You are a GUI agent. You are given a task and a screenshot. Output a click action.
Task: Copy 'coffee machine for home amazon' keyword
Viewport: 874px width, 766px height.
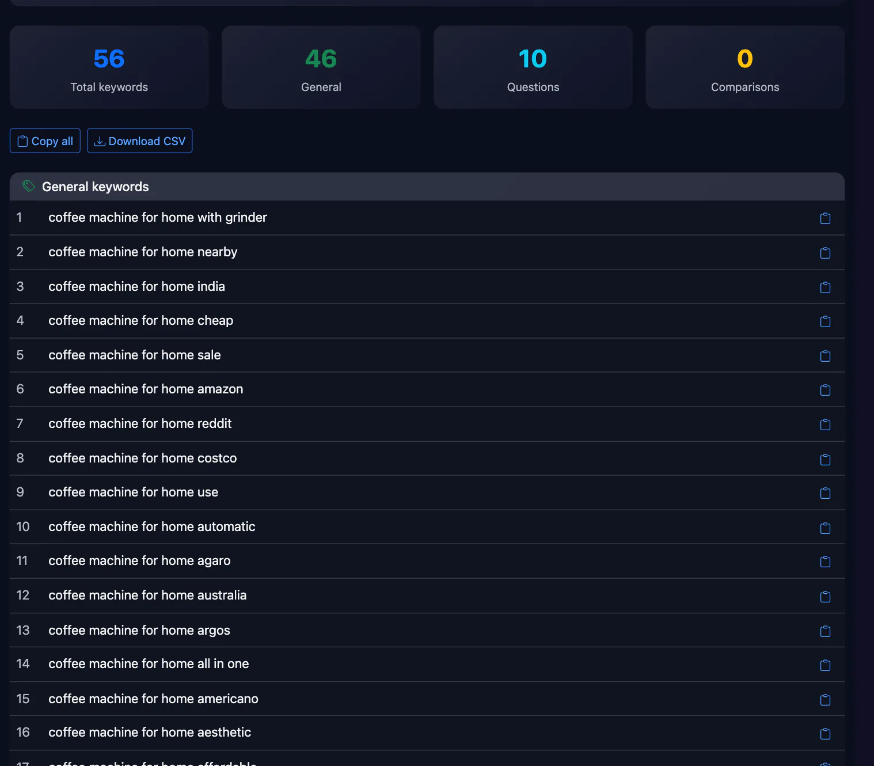(x=825, y=390)
